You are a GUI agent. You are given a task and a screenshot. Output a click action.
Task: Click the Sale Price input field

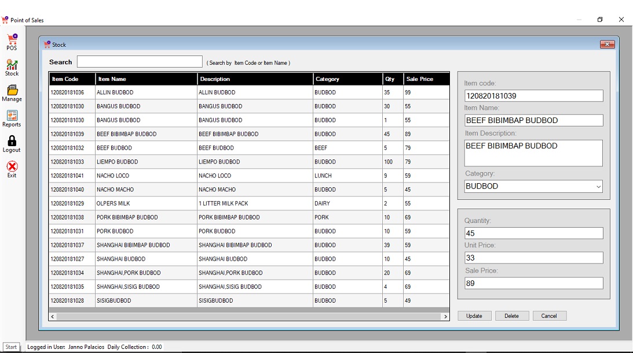pyautogui.click(x=533, y=284)
